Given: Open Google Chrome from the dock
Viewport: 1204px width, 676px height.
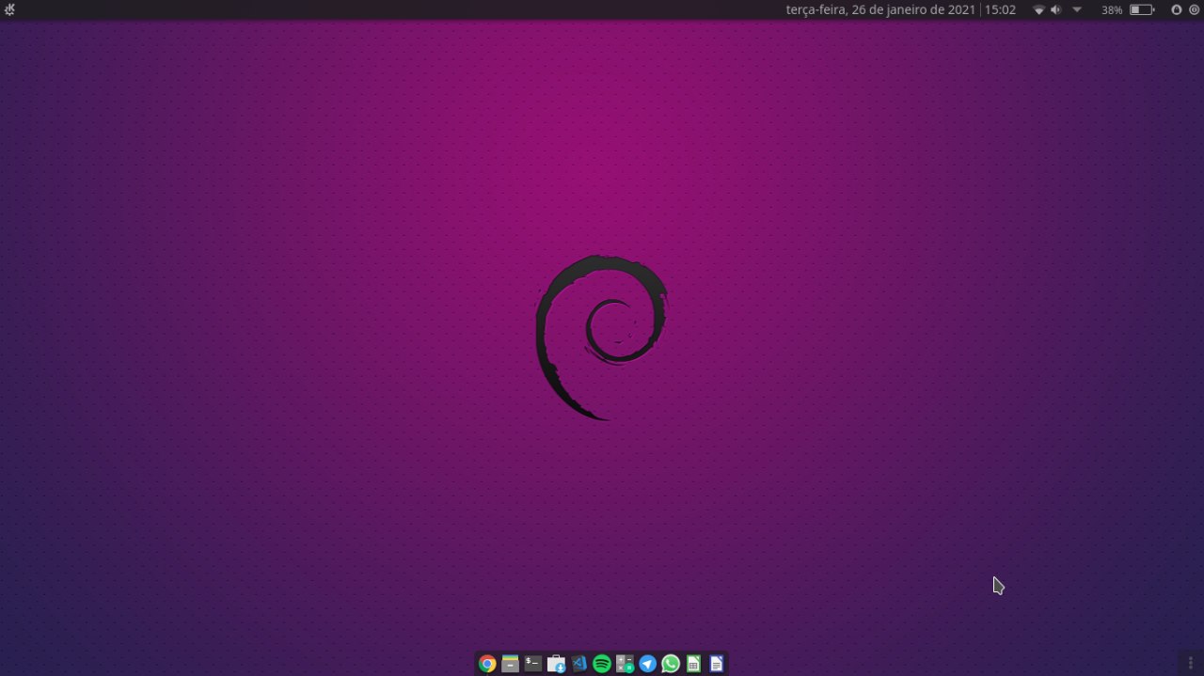Looking at the screenshot, I should pyautogui.click(x=487, y=664).
